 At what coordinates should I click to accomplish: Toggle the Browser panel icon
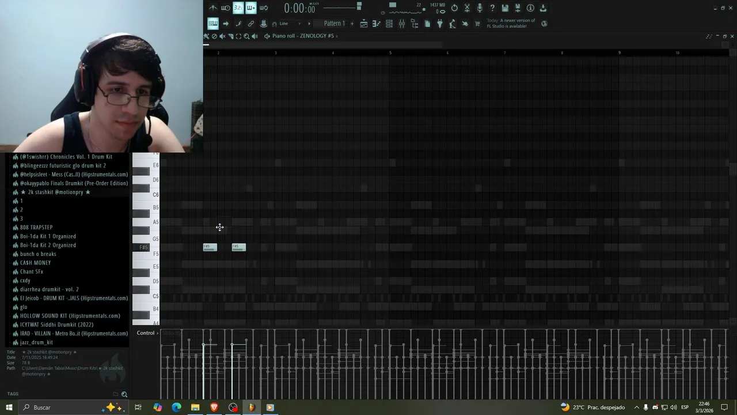point(415,24)
